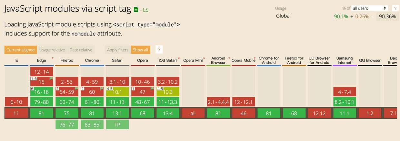Click the green Chrome 81 current version cell
400x141 pixels.
pyautogui.click(x=92, y=113)
